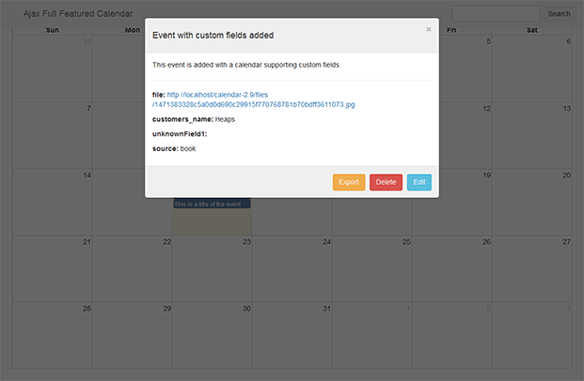Screen dimensions: 584x381
Task: Click the orange Export button
Action: pos(349,182)
